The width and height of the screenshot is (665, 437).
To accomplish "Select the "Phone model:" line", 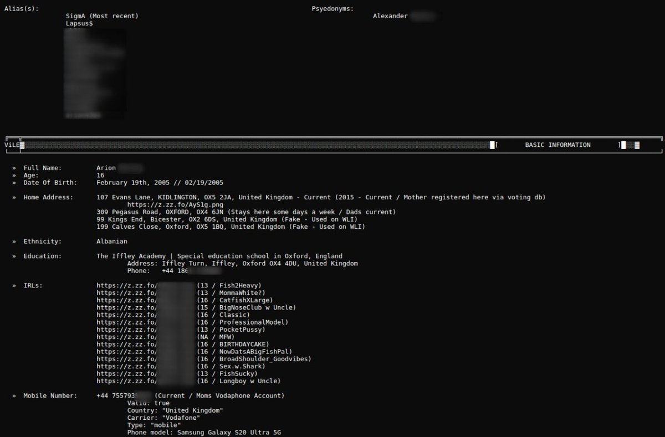I will pos(204,432).
